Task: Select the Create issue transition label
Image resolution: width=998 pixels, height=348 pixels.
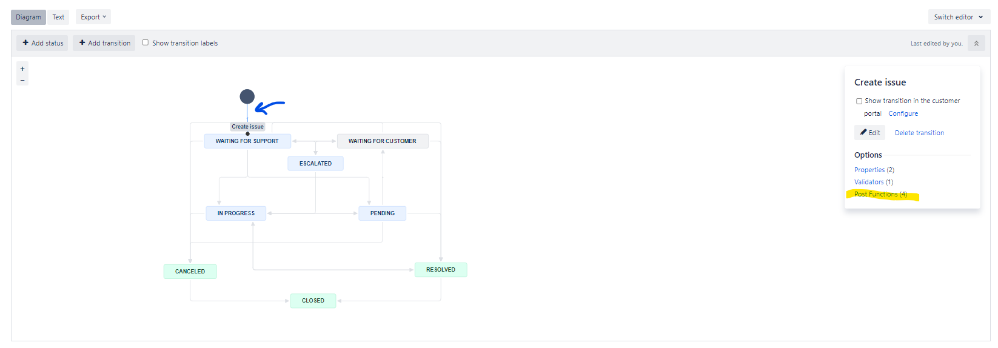Action: [247, 127]
